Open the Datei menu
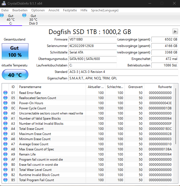Screen dimensions: 180x186 coord(5,10)
